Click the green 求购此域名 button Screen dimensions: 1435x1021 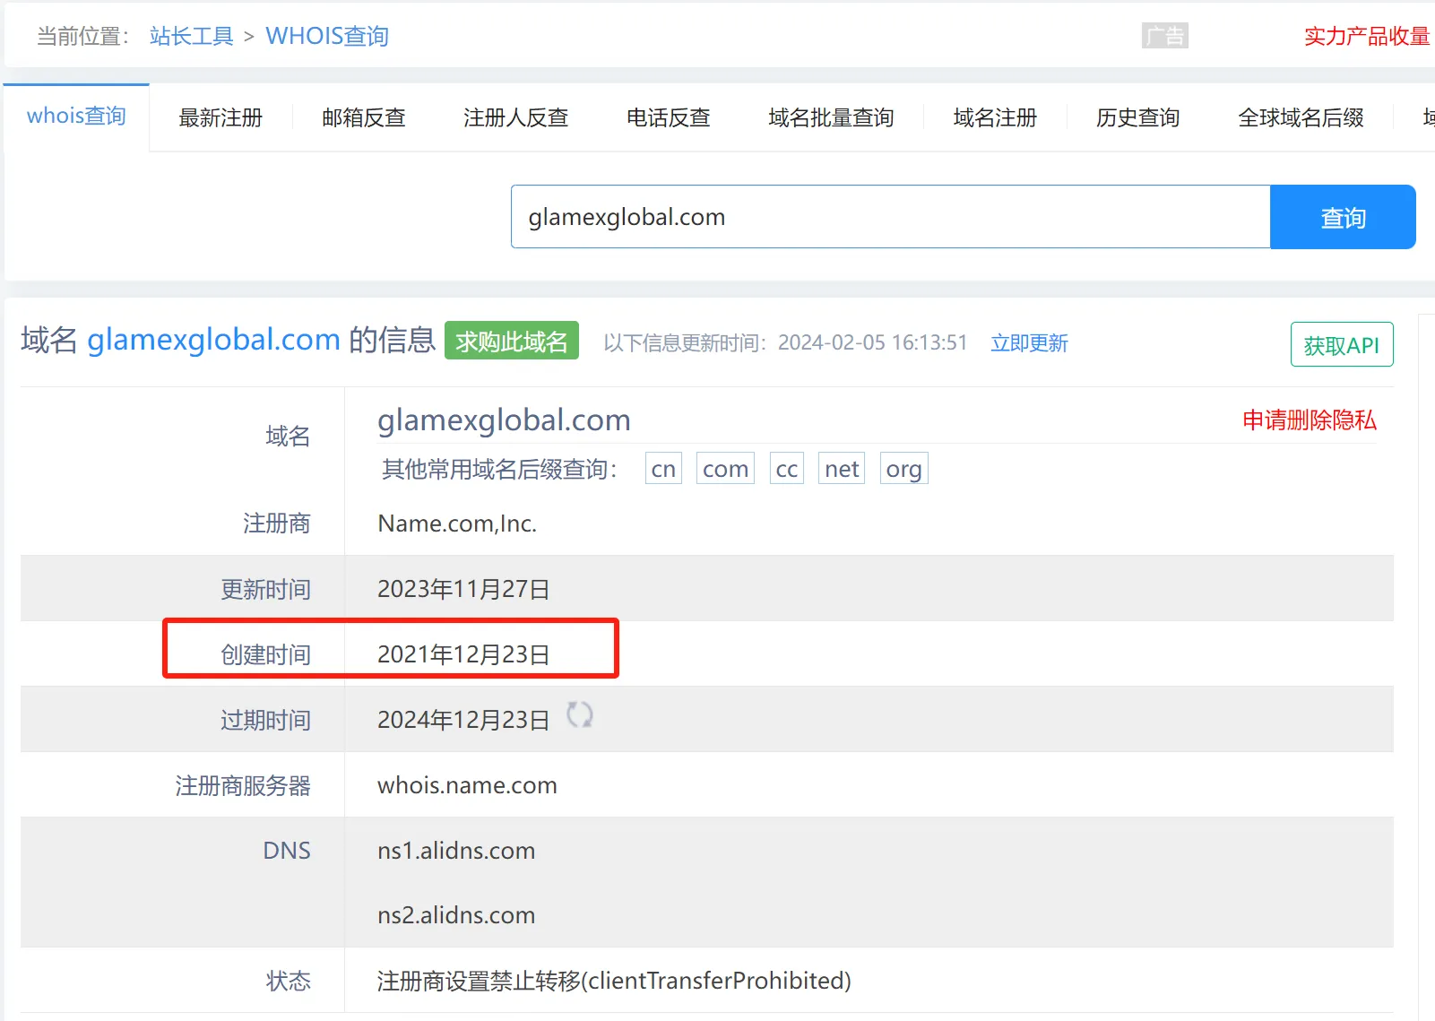pyautogui.click(x=512, y=341)
